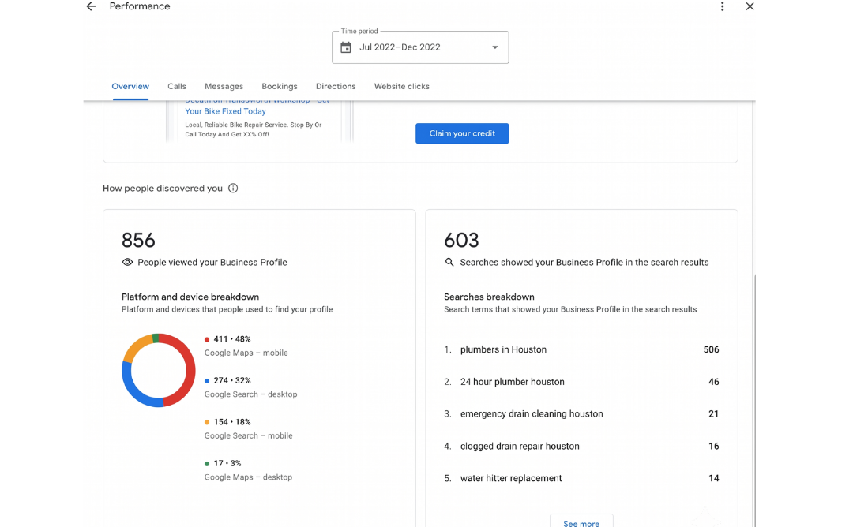
Task: Click the blue Google Search desktop legend dot
Action: (x=207, y=380)
